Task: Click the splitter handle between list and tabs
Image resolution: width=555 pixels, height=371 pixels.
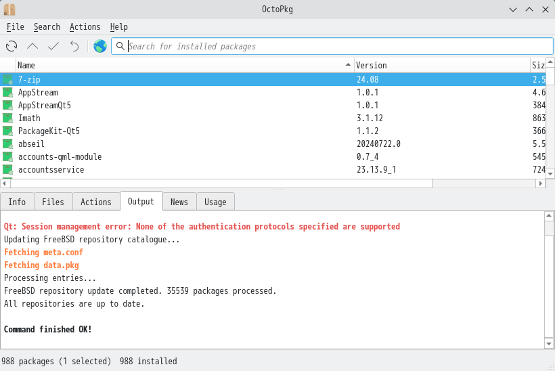Action: [x=278, y=190]
